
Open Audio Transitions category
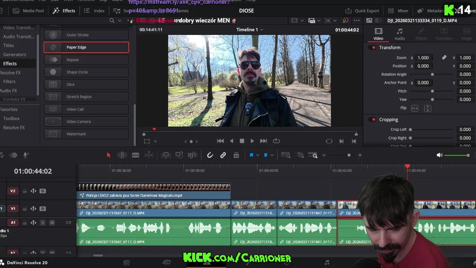19,36
